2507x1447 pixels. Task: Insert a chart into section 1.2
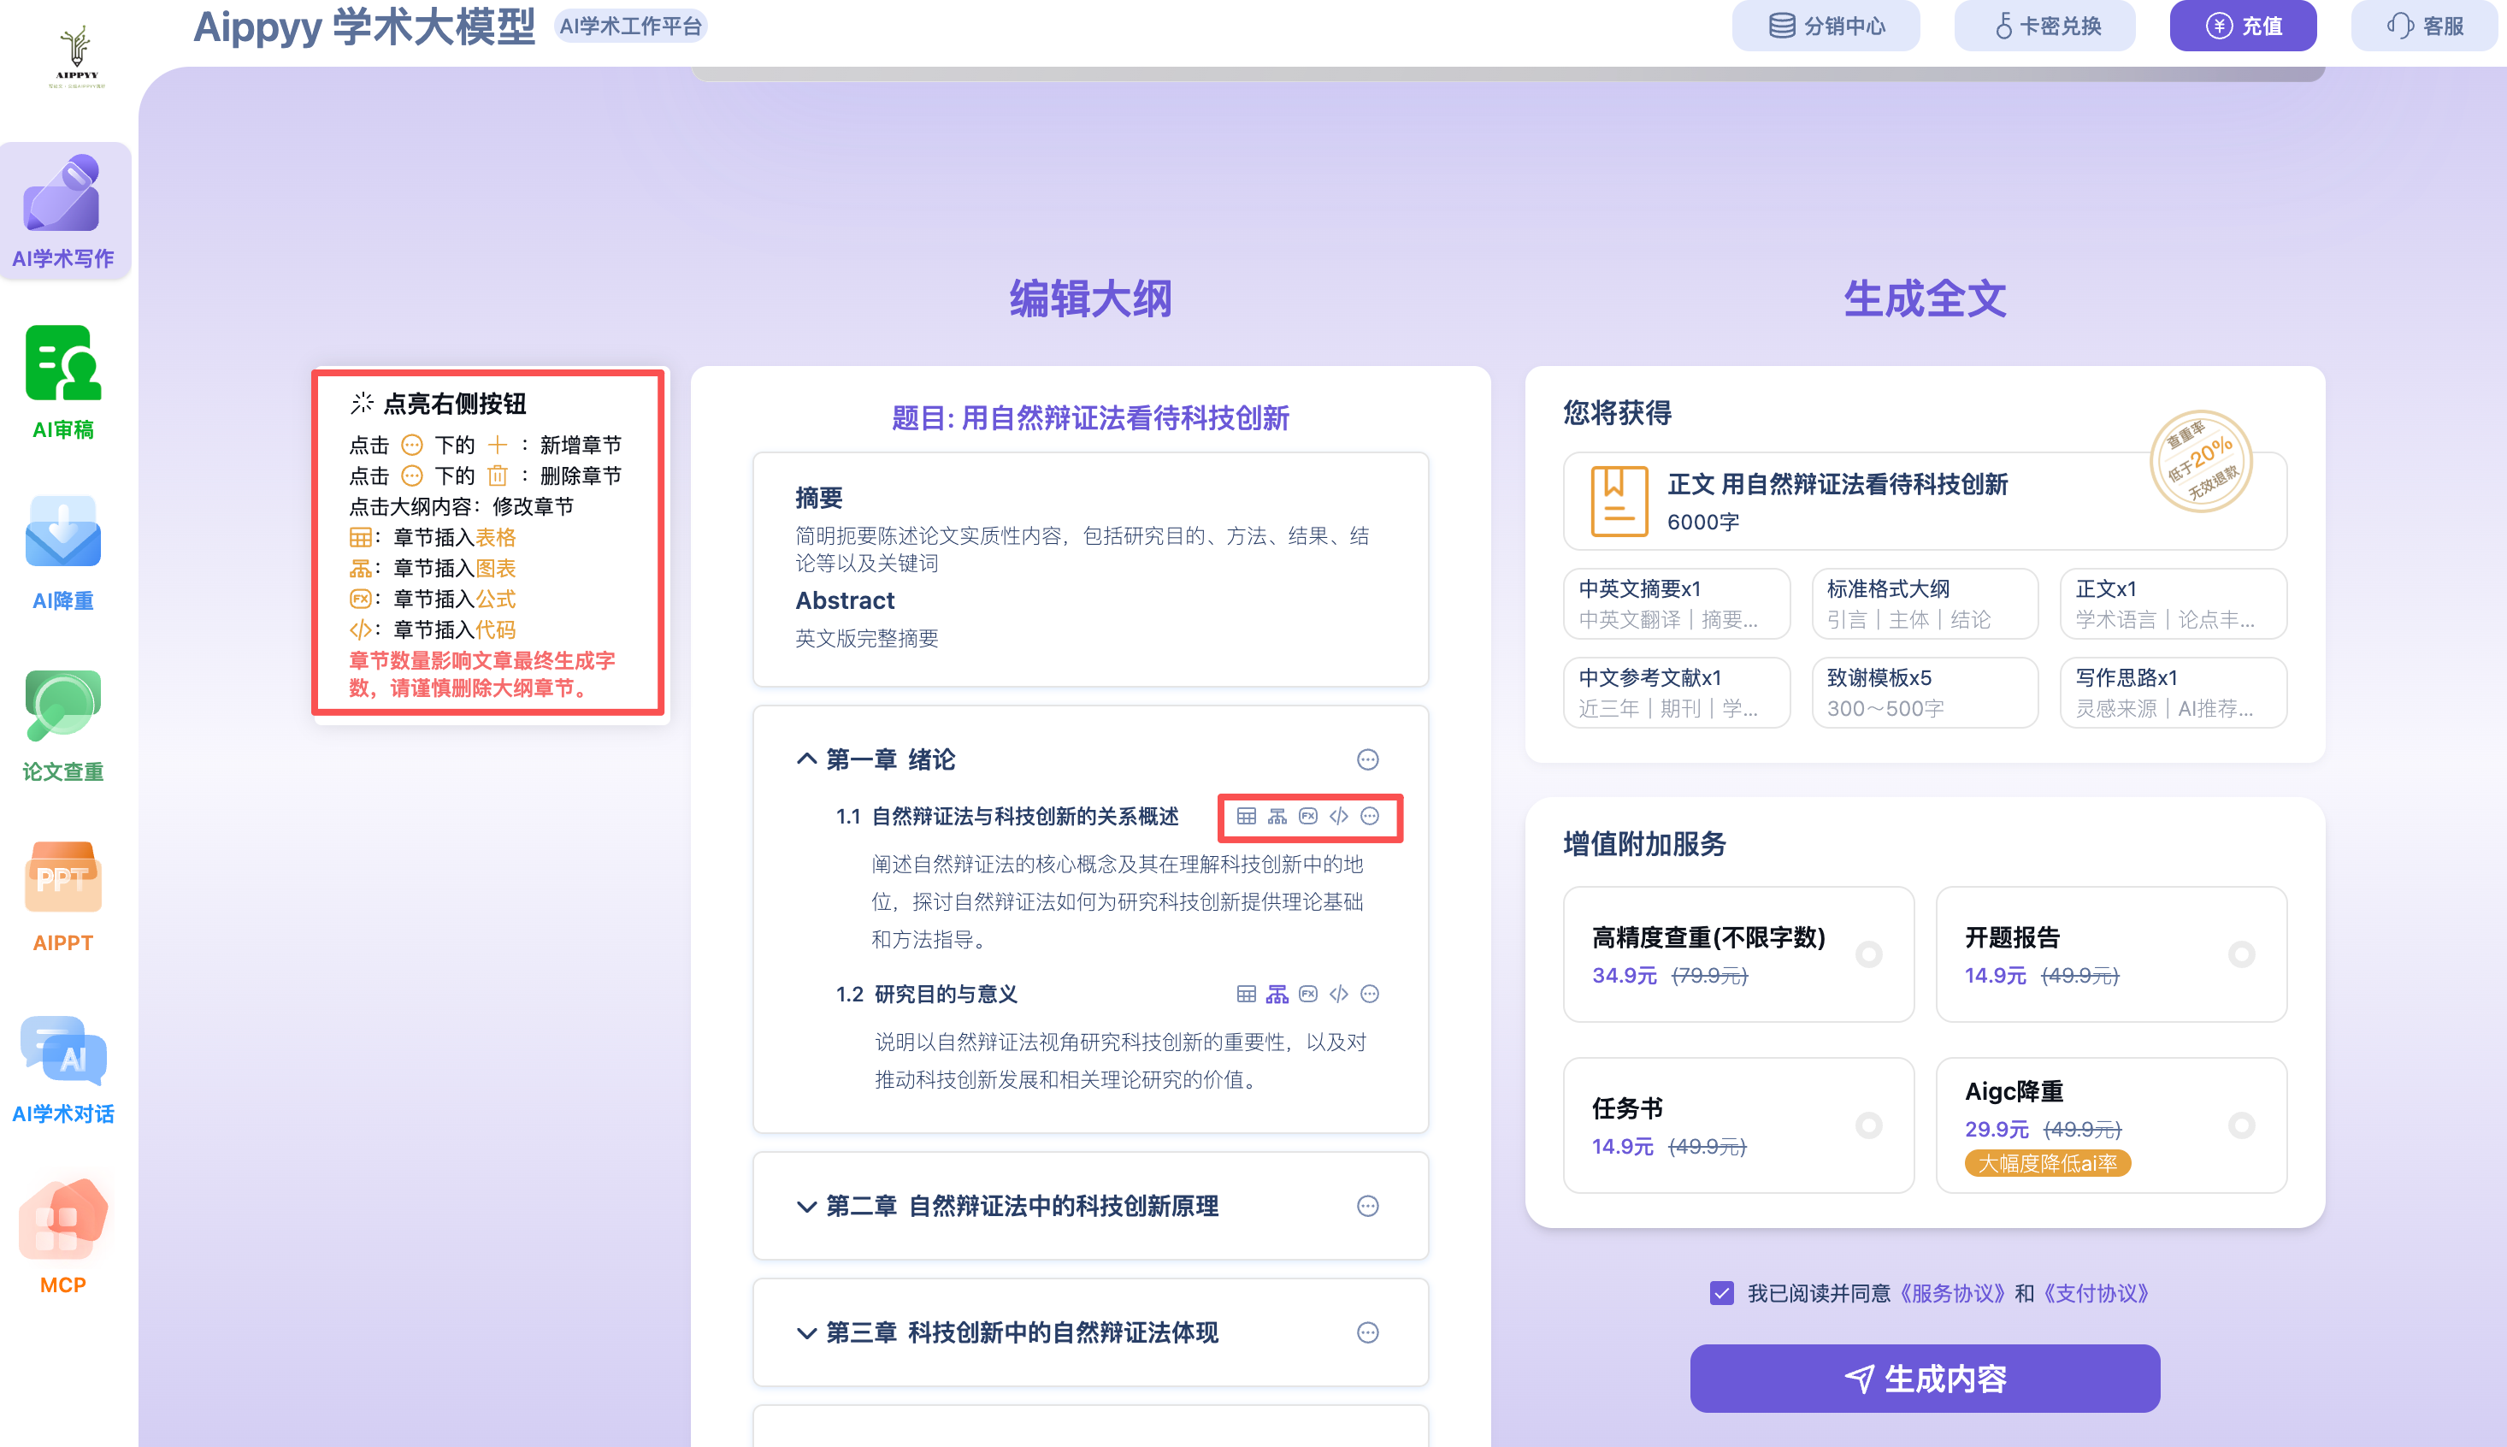coord(1276,994)
